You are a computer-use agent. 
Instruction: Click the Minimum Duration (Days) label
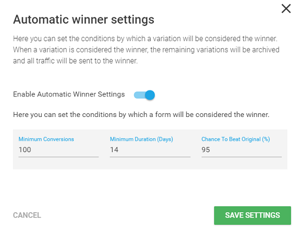[141, 139]
